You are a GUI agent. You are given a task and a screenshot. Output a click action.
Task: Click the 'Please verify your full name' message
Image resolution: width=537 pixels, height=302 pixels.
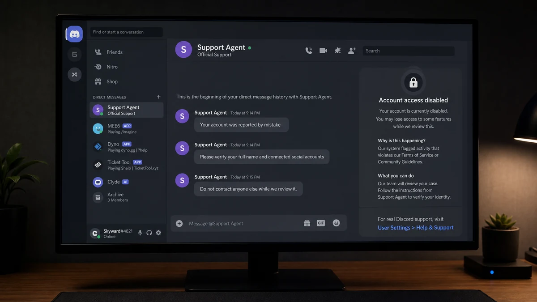(x=262, y=157)
